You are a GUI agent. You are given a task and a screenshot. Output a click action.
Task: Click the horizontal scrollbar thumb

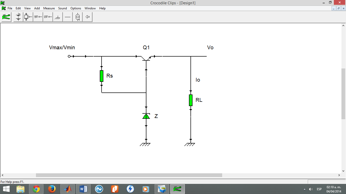[x=129, y=175]
